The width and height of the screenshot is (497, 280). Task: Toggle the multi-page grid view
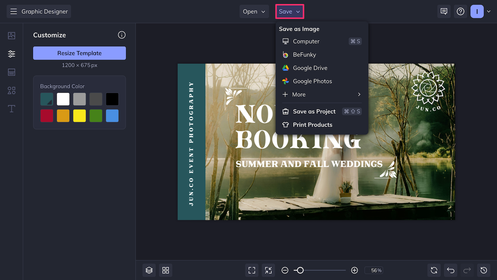click(166, 270)
